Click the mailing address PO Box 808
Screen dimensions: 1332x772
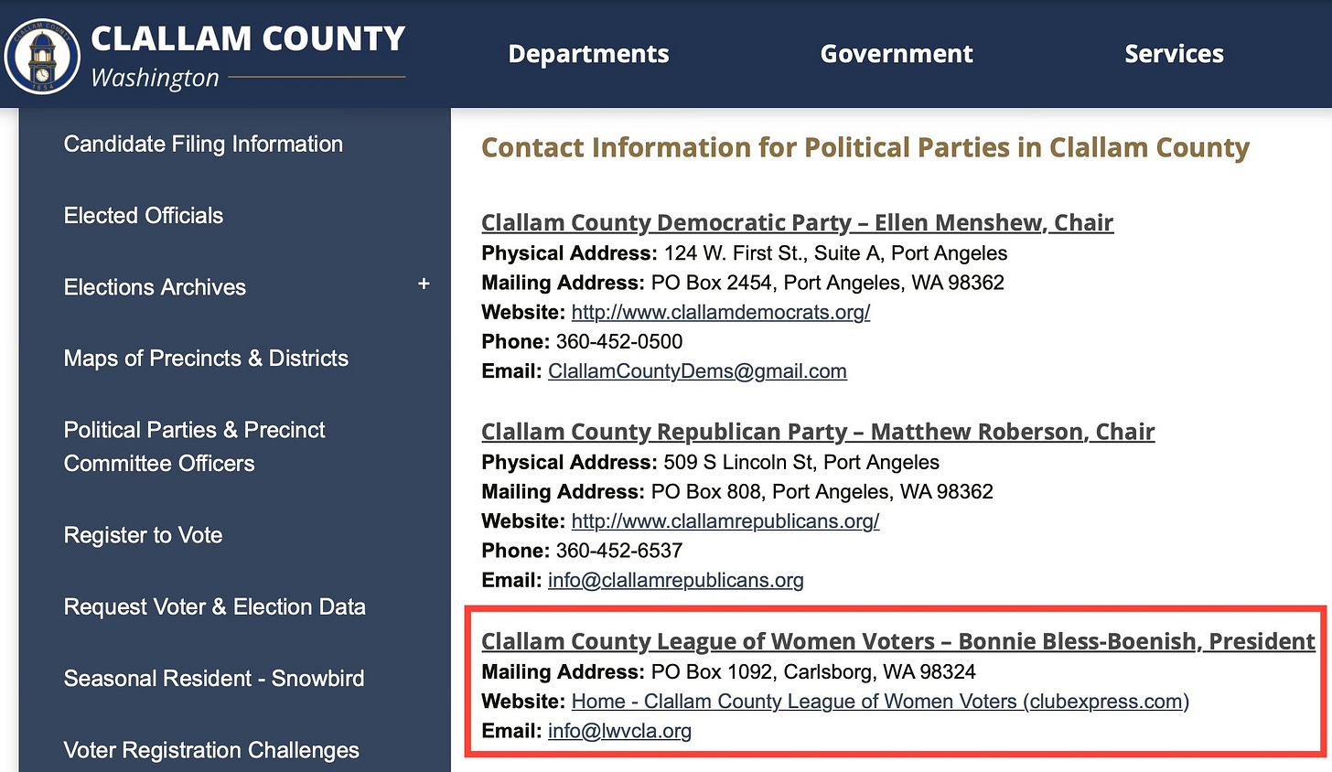point(822,492)
